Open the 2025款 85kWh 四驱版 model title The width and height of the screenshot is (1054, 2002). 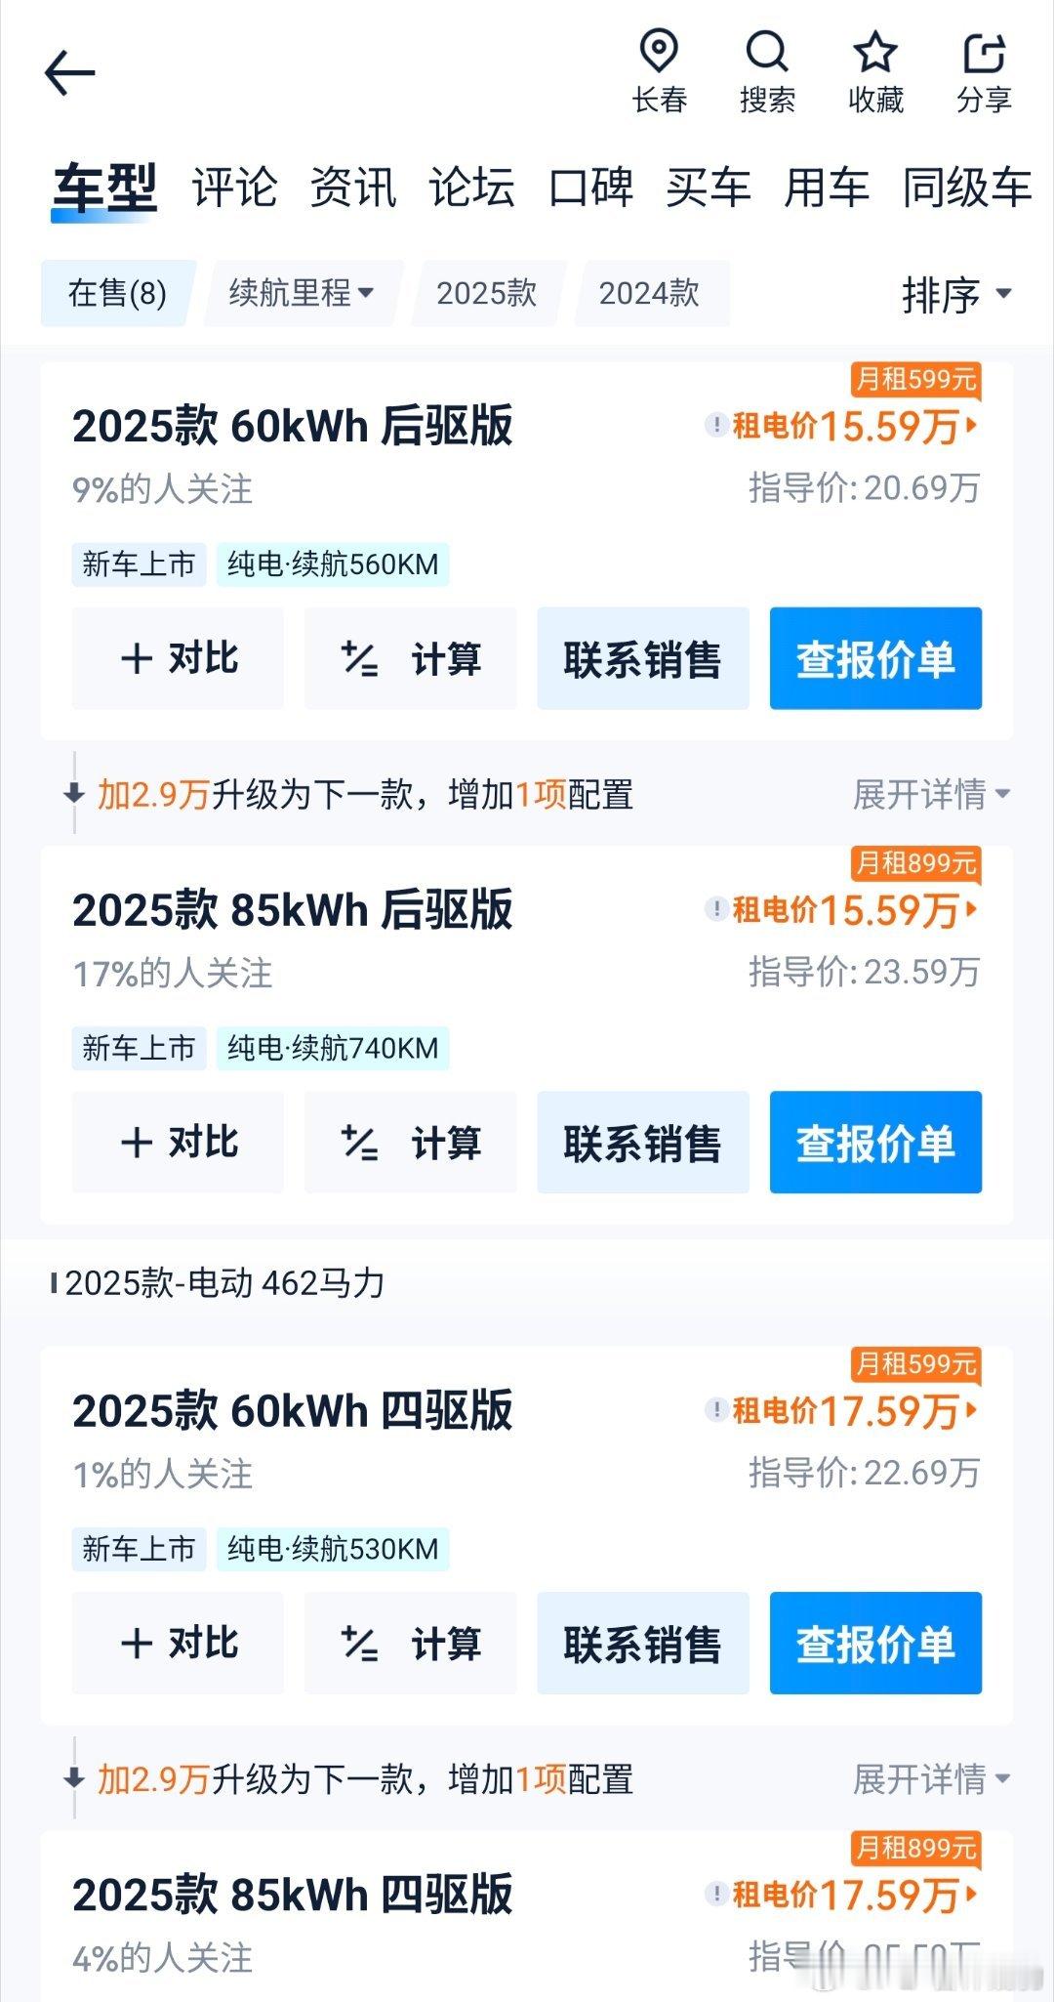coord(293,1895)
